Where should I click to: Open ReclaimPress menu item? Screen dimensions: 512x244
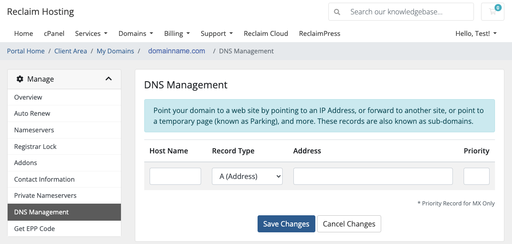pos(320,33)
